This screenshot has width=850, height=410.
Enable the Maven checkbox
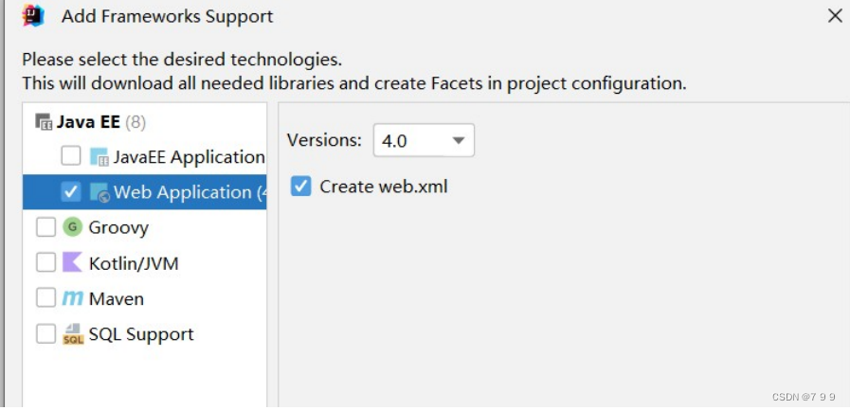45,298
